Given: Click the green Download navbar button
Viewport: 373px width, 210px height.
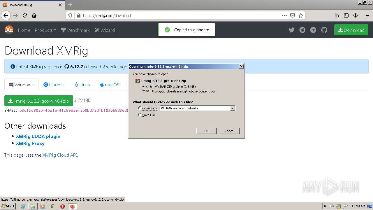Looking at the screenshot, I should pyautogui.click(x=351, y=30).
